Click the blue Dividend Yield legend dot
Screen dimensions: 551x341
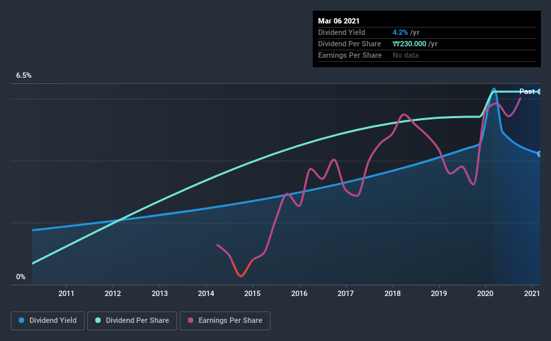point(21,320)
